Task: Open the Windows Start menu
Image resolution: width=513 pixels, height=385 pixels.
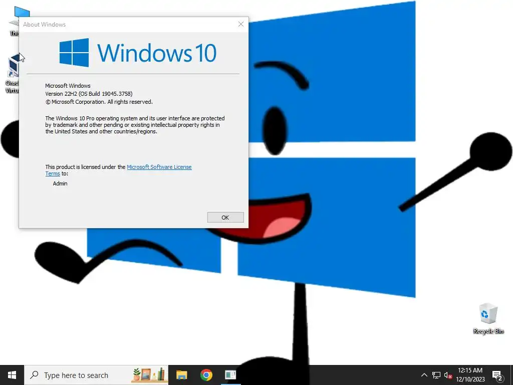Action: point(12,375)
